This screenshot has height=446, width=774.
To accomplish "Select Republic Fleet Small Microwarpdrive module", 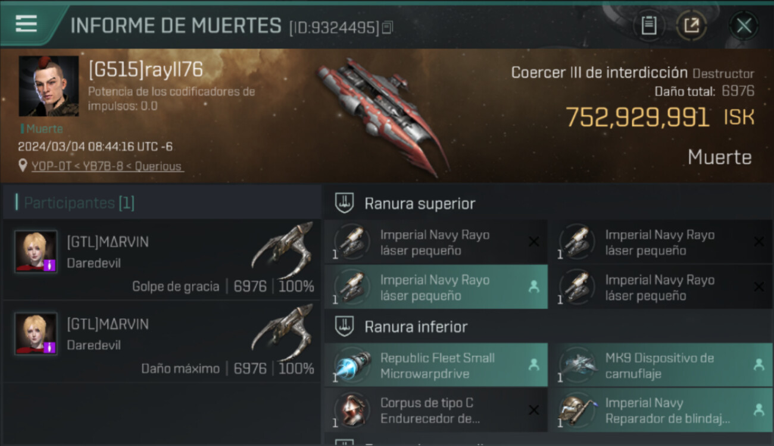I will [x=436, y=365].
